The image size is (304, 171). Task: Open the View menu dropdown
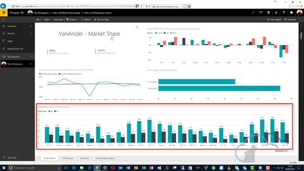(x=47, y=19)
